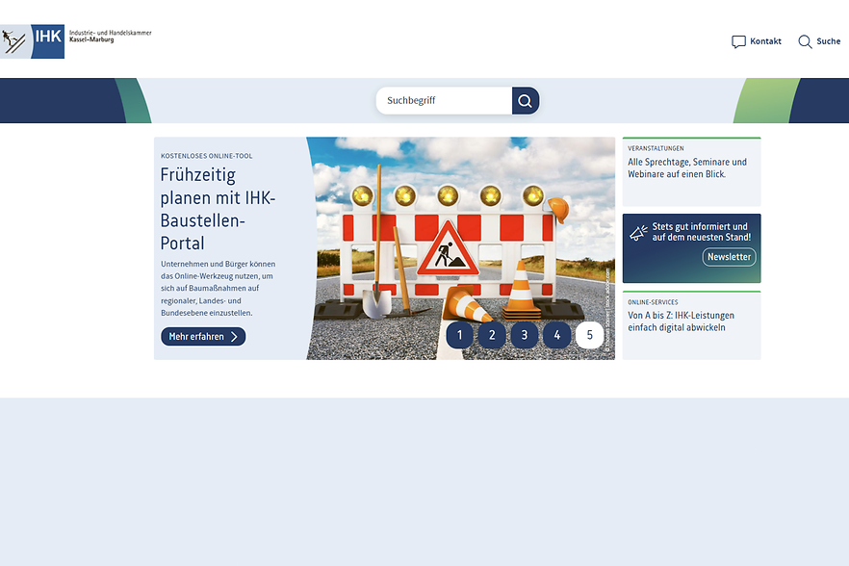Viewport: 849px width, 566px height.
Task: Focus the Suchbegriff search field
Action: point(444,101)
